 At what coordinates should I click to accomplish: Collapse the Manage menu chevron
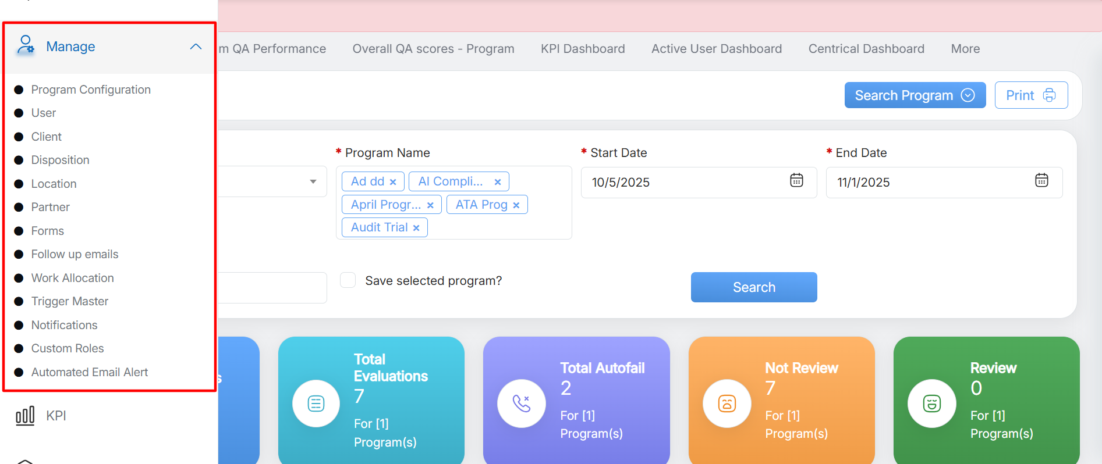point(196,47)
